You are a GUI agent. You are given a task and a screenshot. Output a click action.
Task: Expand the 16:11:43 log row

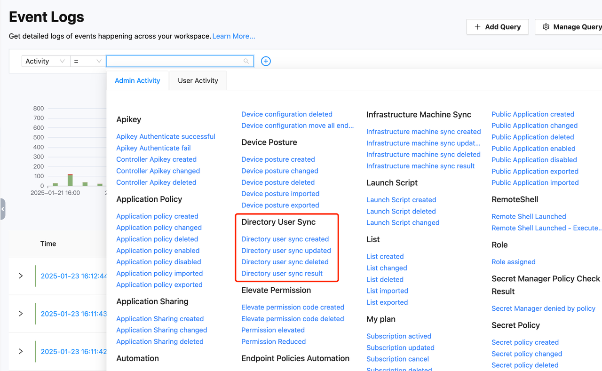pos(21,314)
